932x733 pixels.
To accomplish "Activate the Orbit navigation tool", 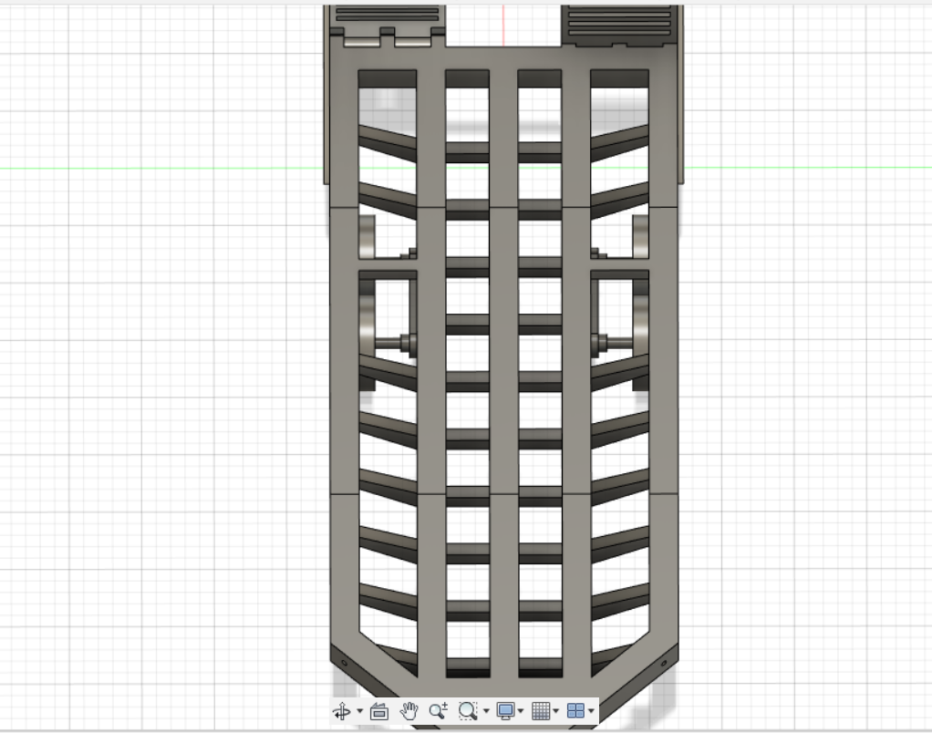I will [342, 710].
